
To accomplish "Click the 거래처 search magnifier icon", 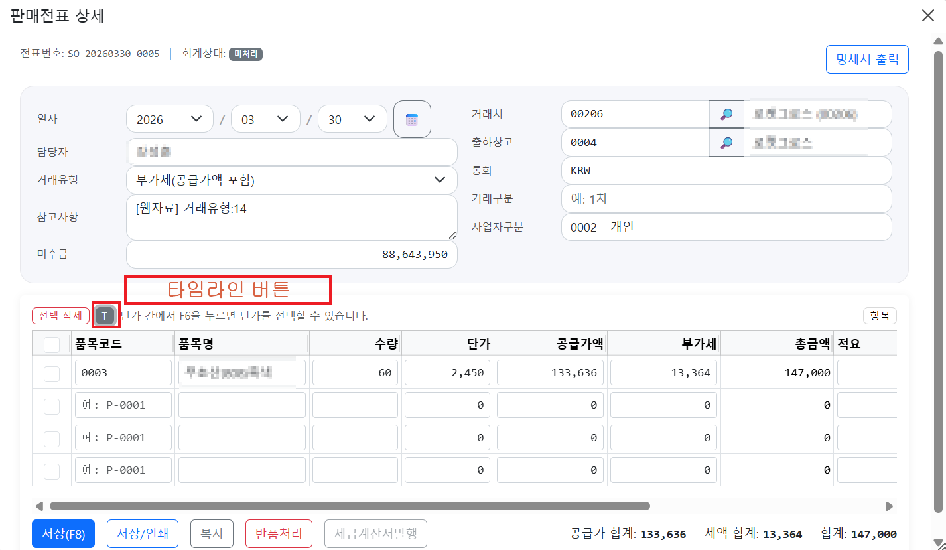I will click(x=726, y=114).
